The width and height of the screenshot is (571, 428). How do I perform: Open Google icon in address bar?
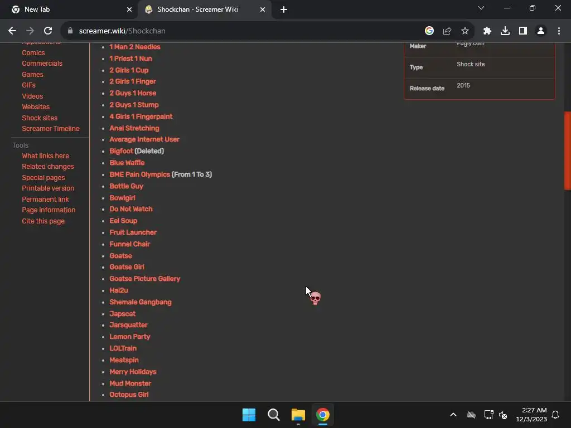(x=429, y=31)
